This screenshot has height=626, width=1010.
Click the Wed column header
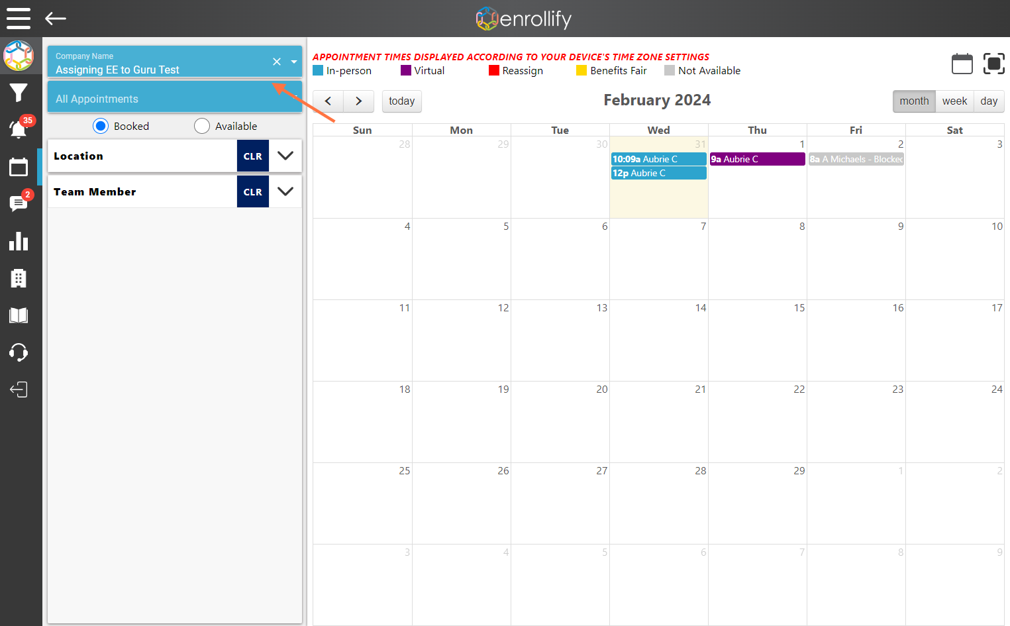[659, 130]
